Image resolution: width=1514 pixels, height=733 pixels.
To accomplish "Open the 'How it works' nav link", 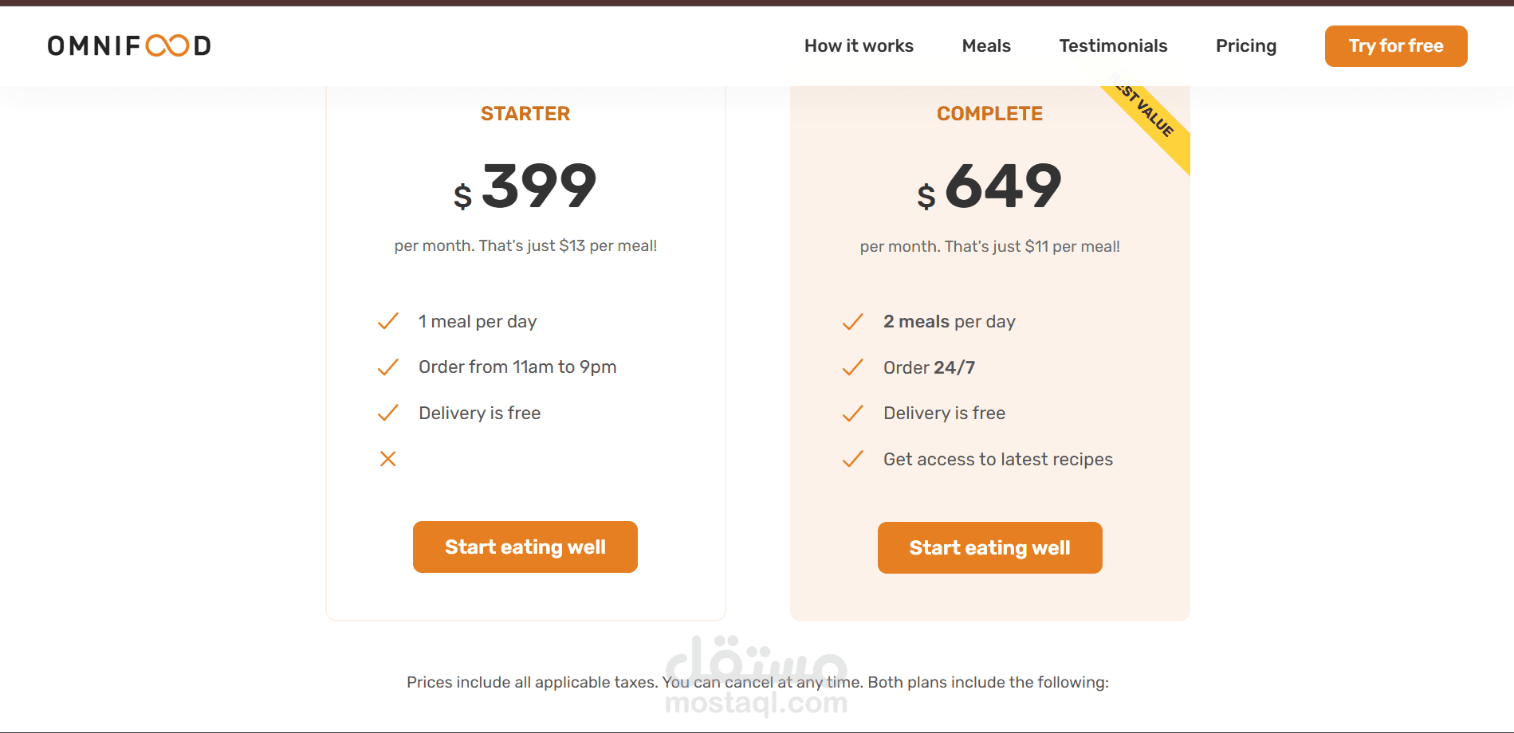I will coord(859,46).
